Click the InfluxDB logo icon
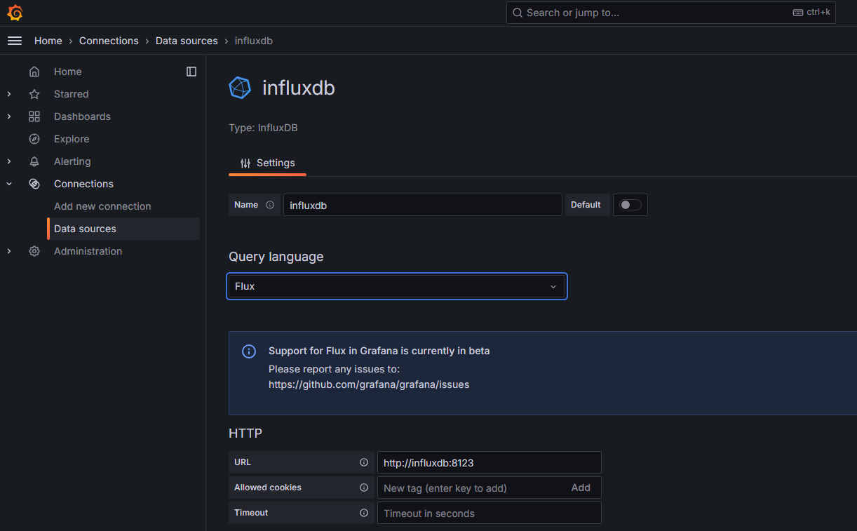 point(240,88)
